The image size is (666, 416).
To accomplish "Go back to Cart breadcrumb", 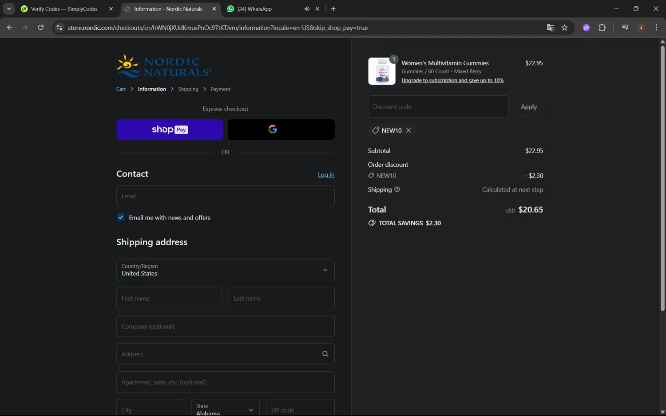I will [x=121, y=89].
